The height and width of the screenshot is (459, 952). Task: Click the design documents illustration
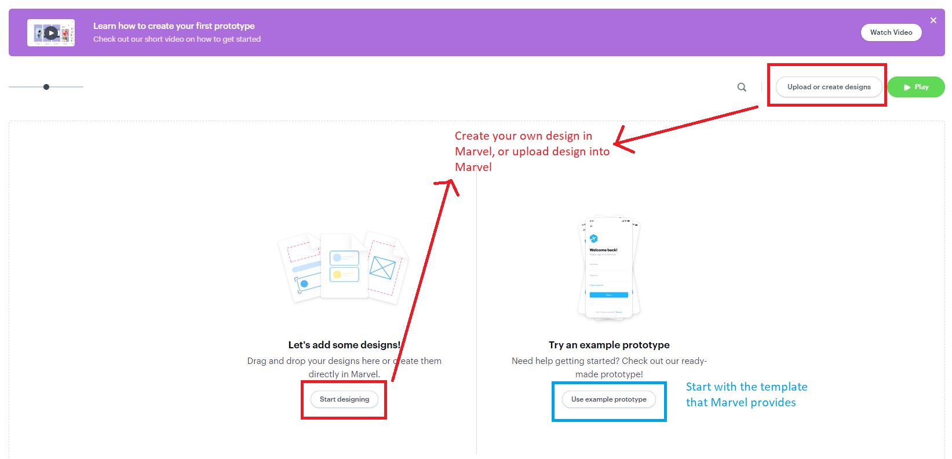pyautogui.click(x=344, y=267)
